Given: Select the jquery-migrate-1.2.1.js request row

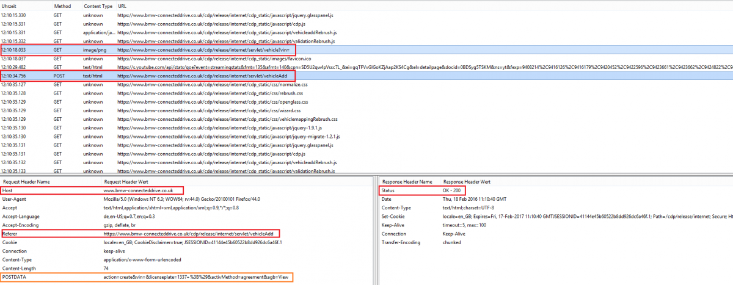Looking at the screenshot, I should coord(366,137).
